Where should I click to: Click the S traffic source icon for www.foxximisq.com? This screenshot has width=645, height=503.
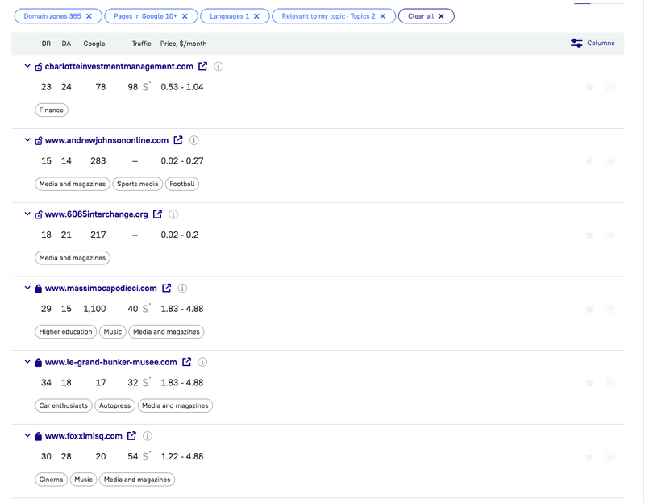[145, 456]
